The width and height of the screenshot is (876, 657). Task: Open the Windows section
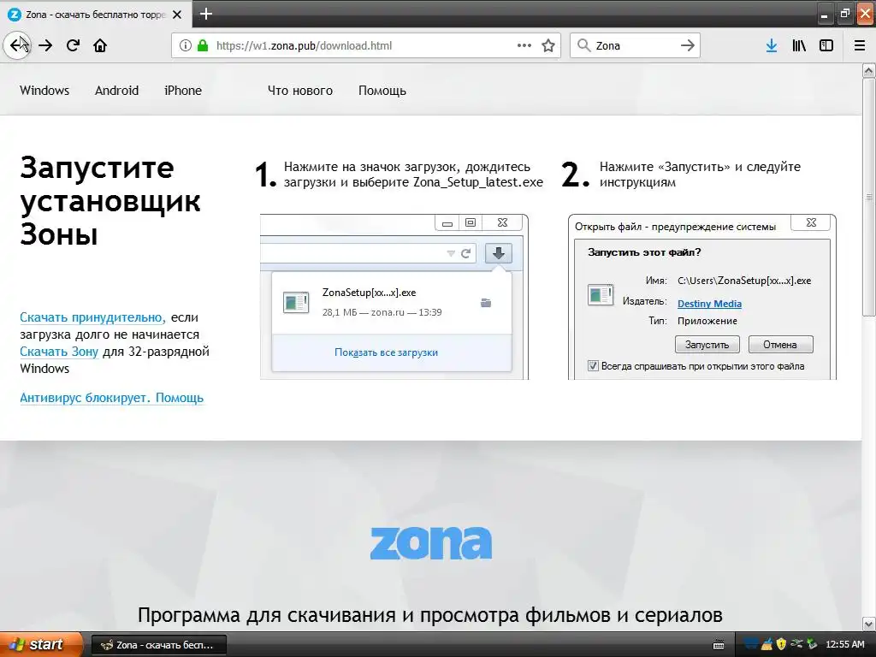pyautogui.click(x=44, y=91)
